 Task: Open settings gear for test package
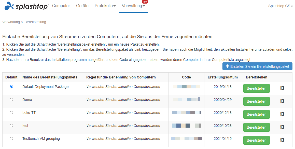click(282, 127)
